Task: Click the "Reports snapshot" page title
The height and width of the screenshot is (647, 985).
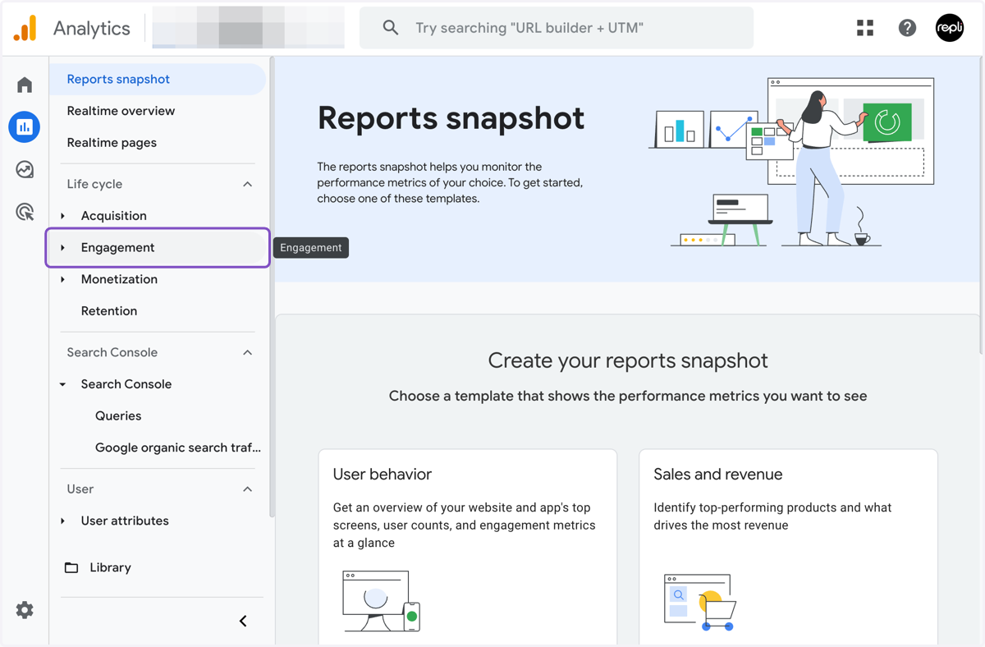Action: 451,118
